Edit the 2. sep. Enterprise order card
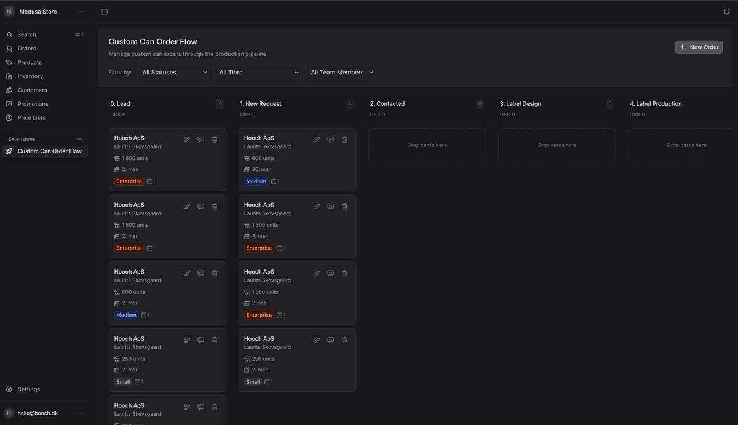 [317, 273]
